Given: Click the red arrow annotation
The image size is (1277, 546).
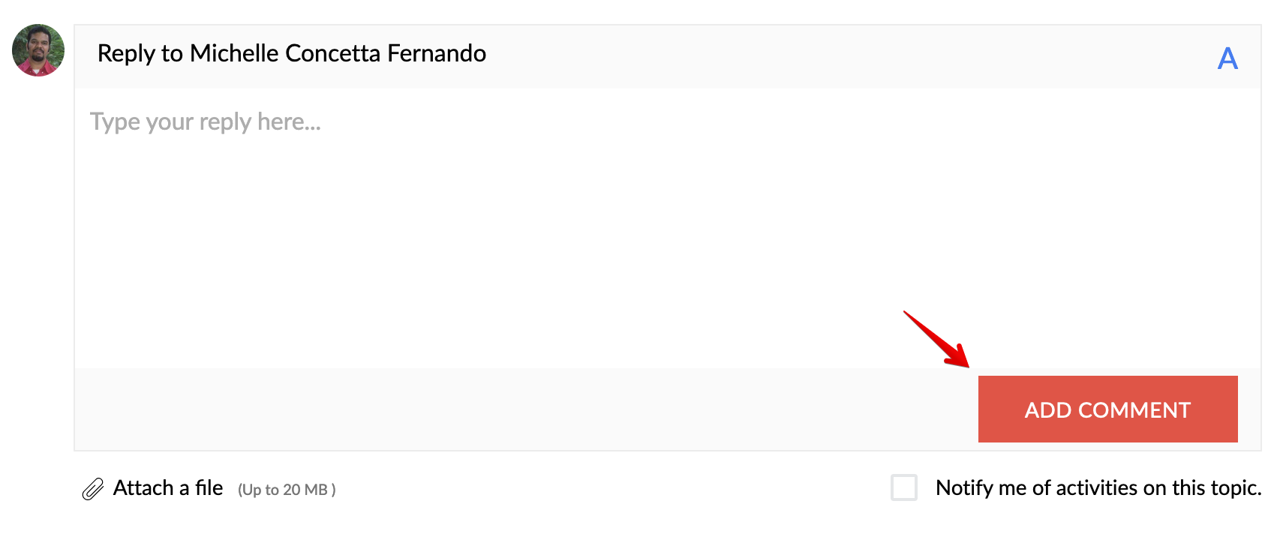Looking at the screenshot, I should pyautogui.click(x=937, y=339).
